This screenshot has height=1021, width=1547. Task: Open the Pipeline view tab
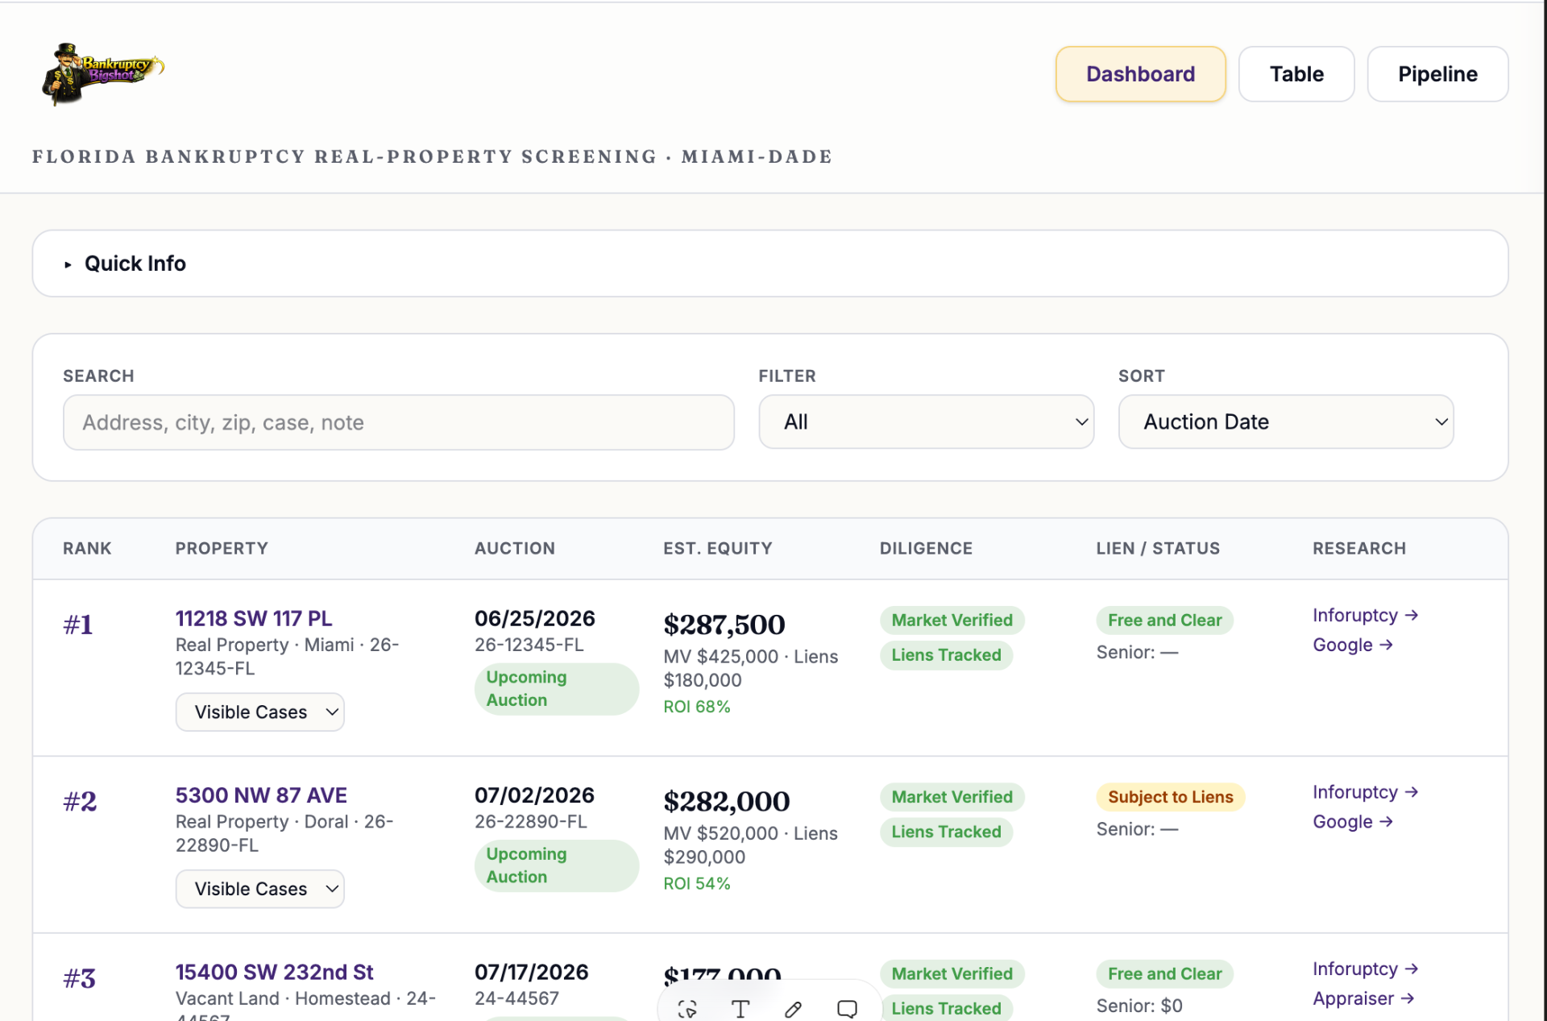tap(1437, 74)
